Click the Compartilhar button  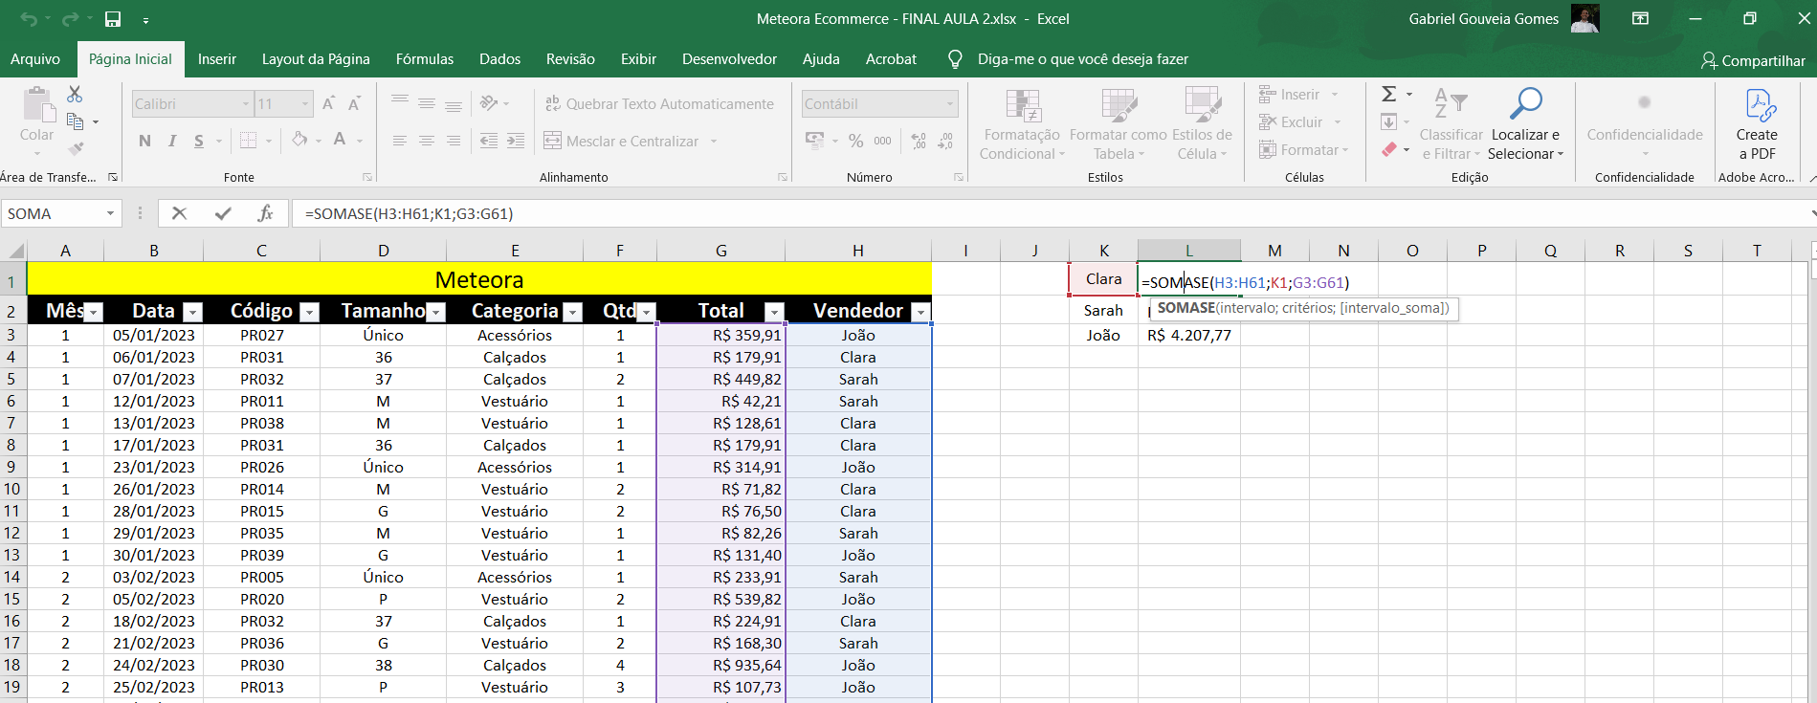(x=1753, y=60)
